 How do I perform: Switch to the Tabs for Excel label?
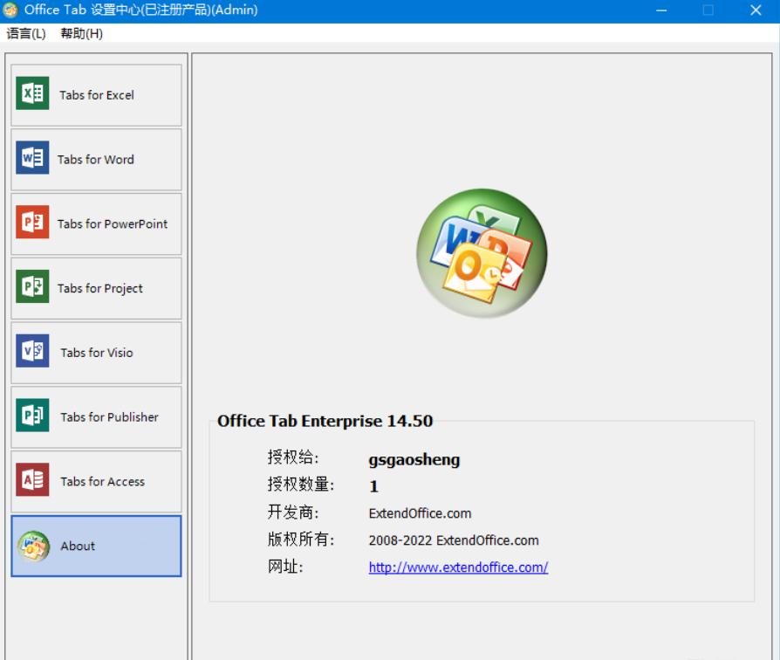[x=97, y=95]
